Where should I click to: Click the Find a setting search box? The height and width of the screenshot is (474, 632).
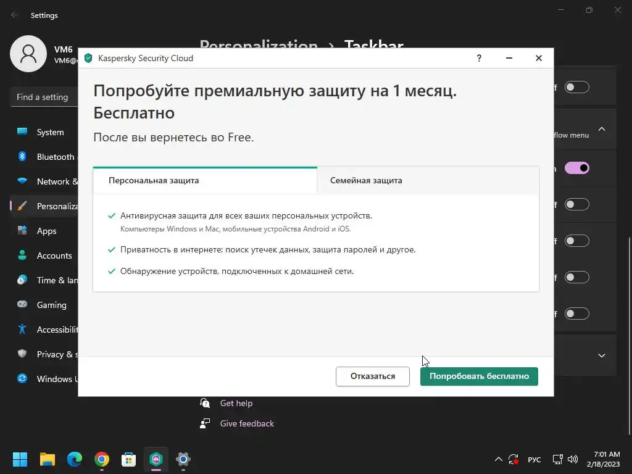click(x=44, y=97)
